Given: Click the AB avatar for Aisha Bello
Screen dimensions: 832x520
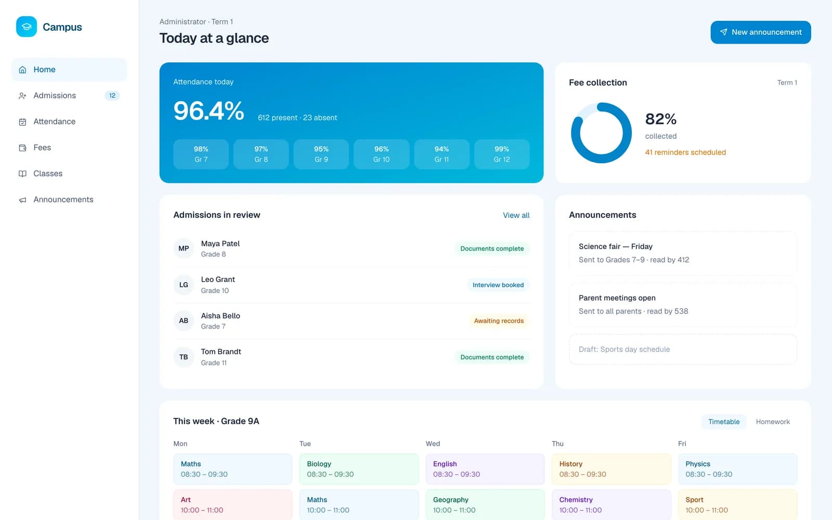Looking at the screenshot, I should [184, 321].
